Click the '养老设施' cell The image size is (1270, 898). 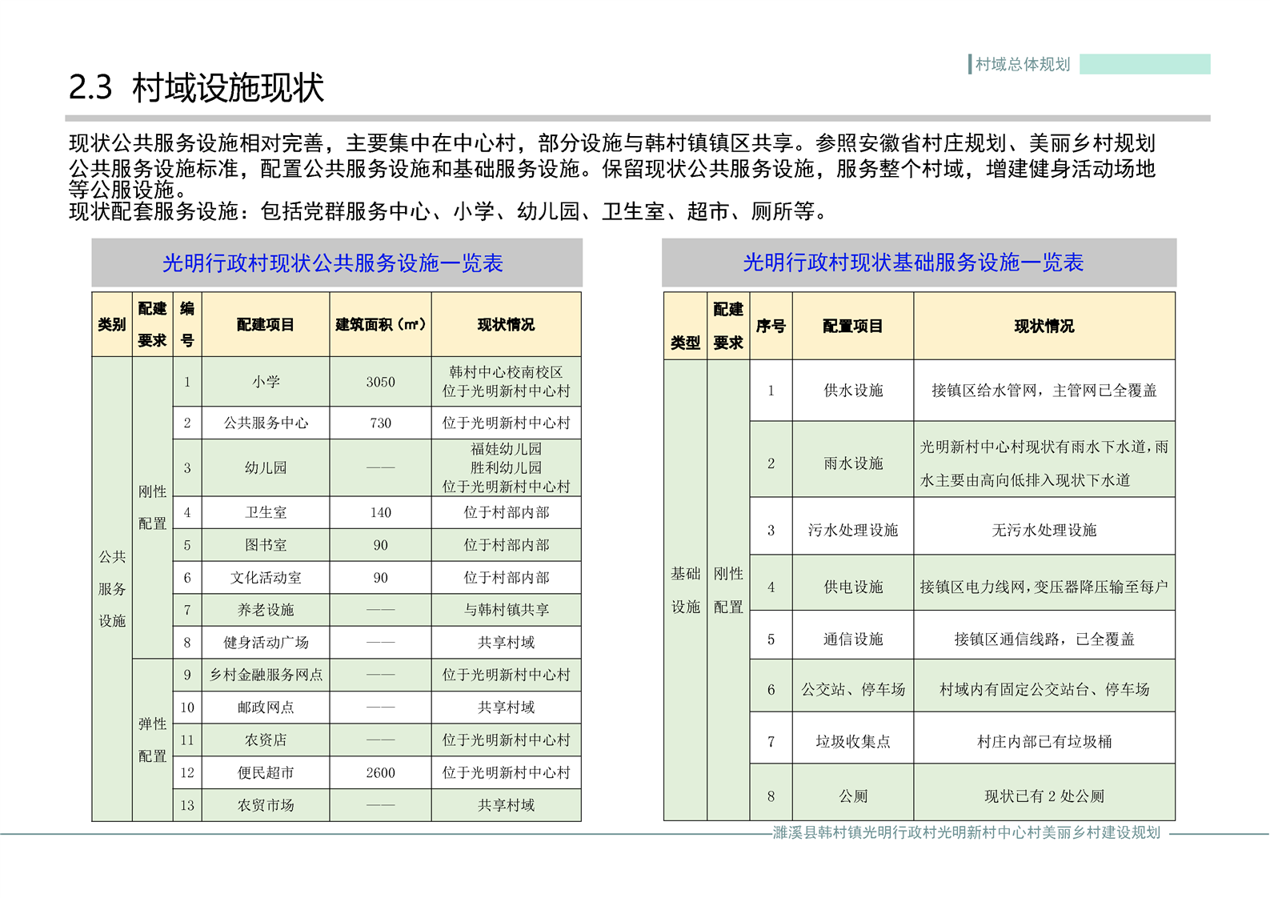(266, 610)
